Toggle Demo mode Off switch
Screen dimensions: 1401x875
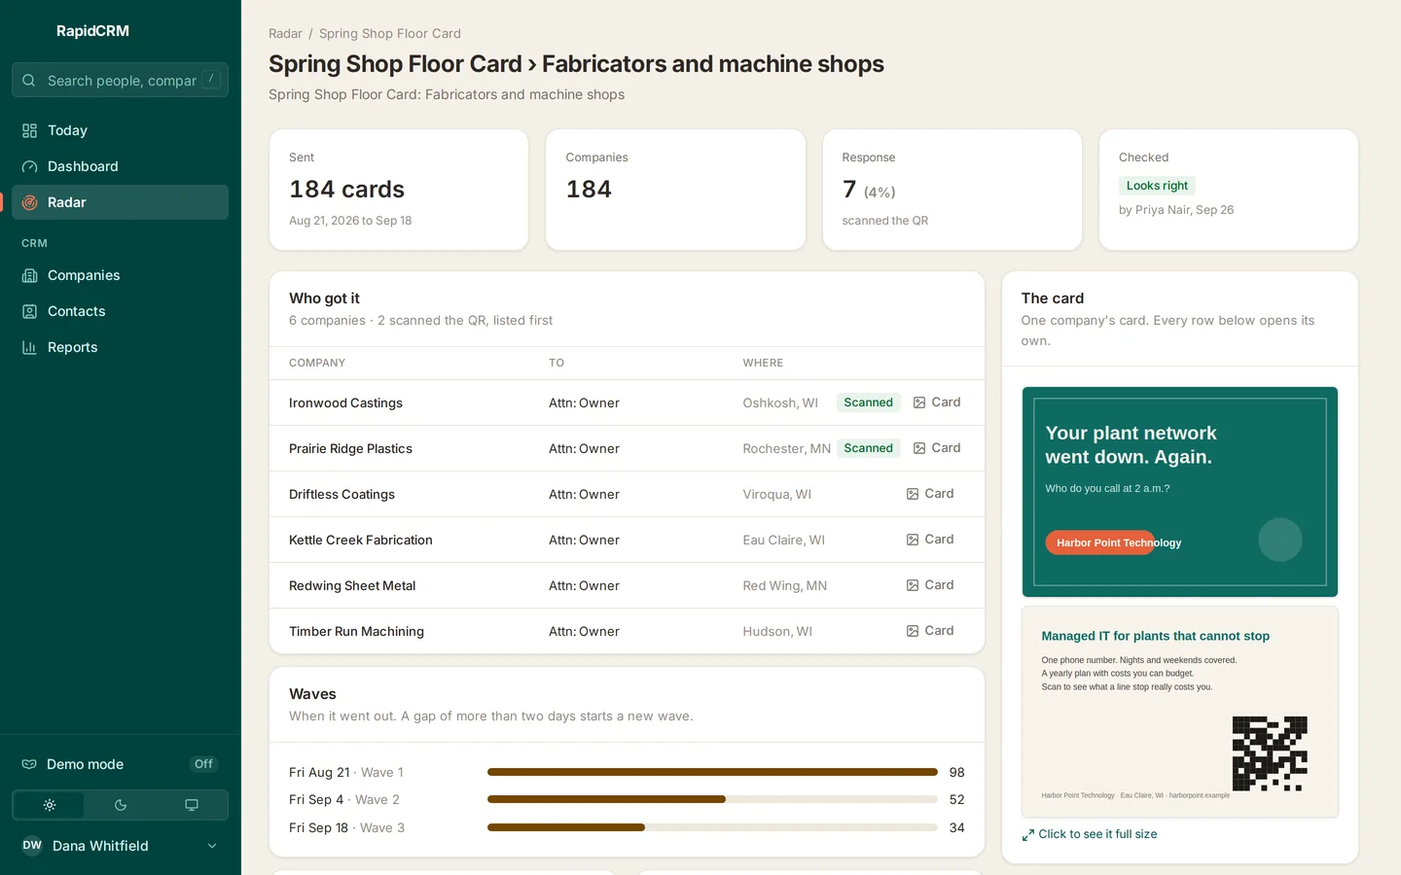click(203, 764)
